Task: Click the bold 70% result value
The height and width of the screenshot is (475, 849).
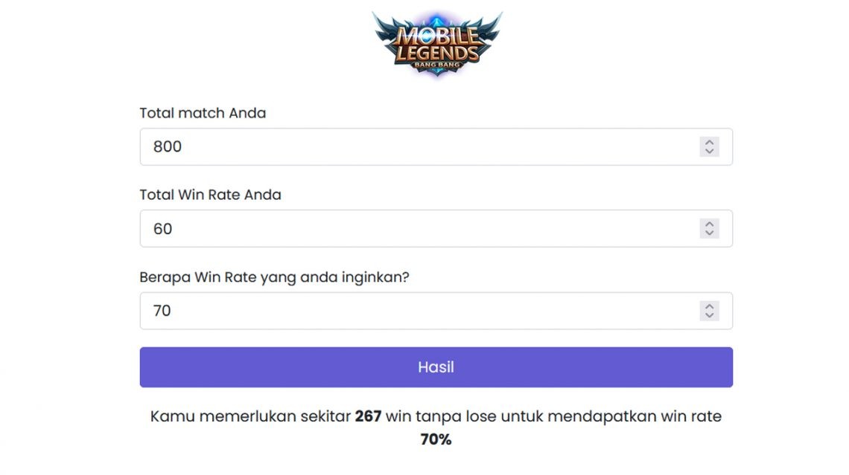Action: tap(436, 439)
